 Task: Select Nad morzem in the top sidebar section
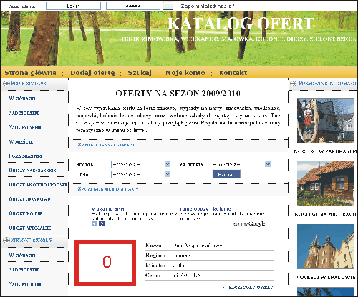24,113
